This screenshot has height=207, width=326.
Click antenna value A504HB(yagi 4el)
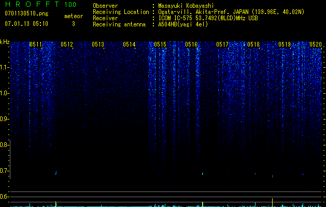coord(183,24)
